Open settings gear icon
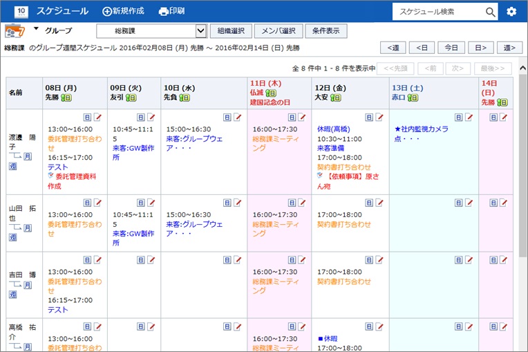This screenshot has width=528, height=352. [x=511, y=12]
